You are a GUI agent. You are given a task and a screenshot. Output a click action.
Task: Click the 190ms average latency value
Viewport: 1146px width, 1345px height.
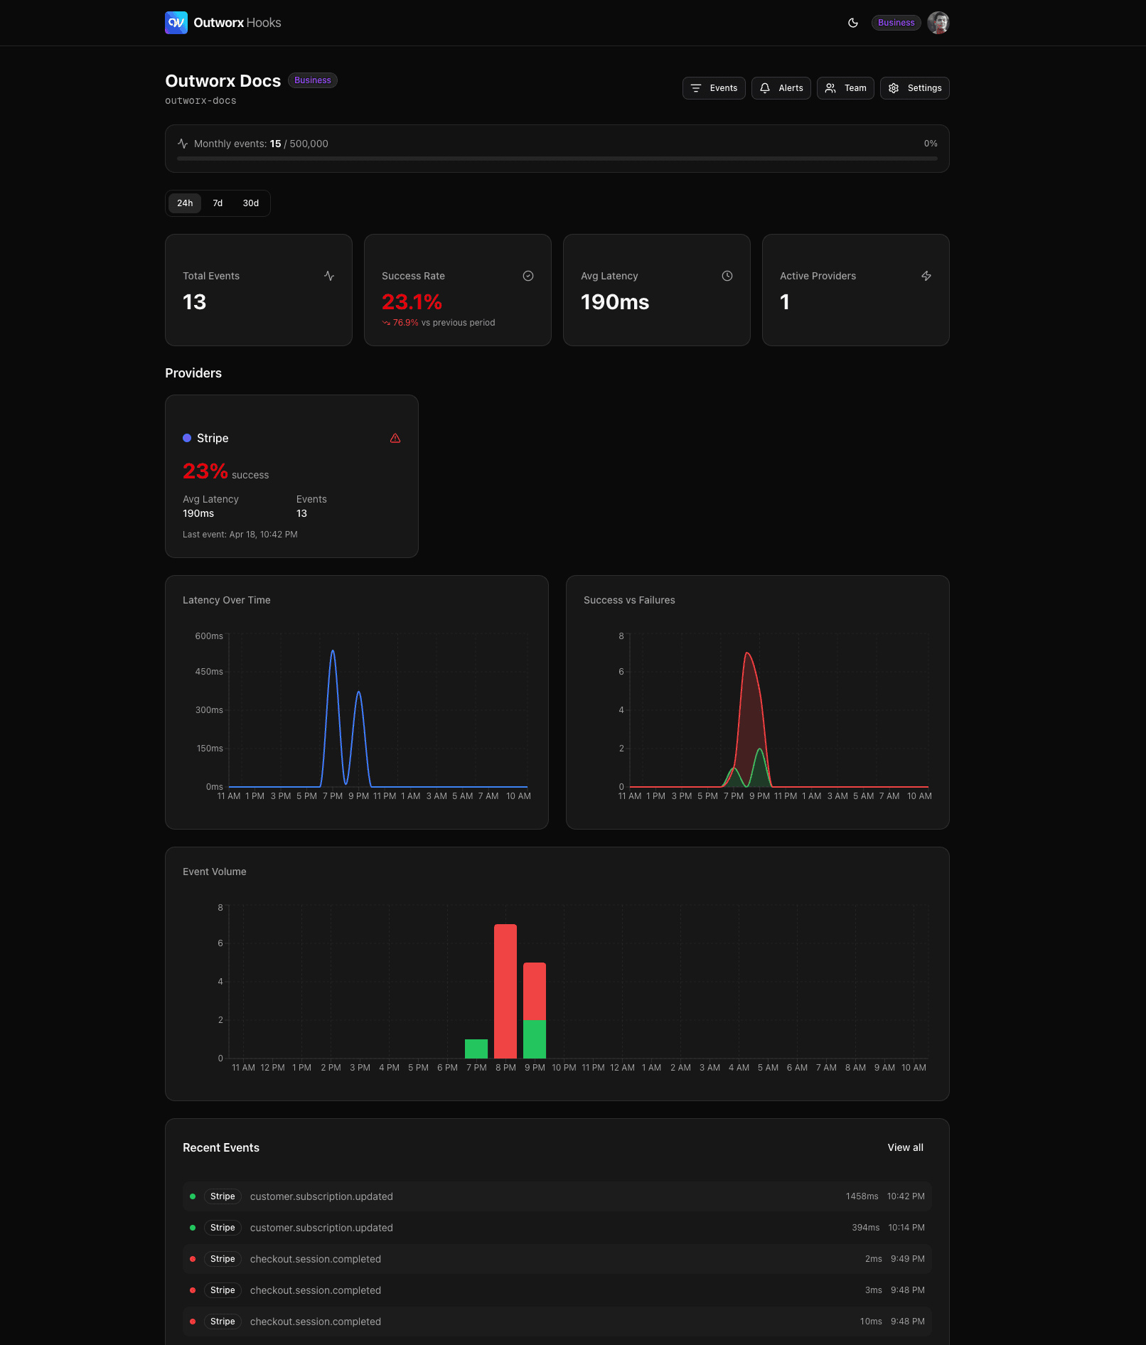[615, 302]
